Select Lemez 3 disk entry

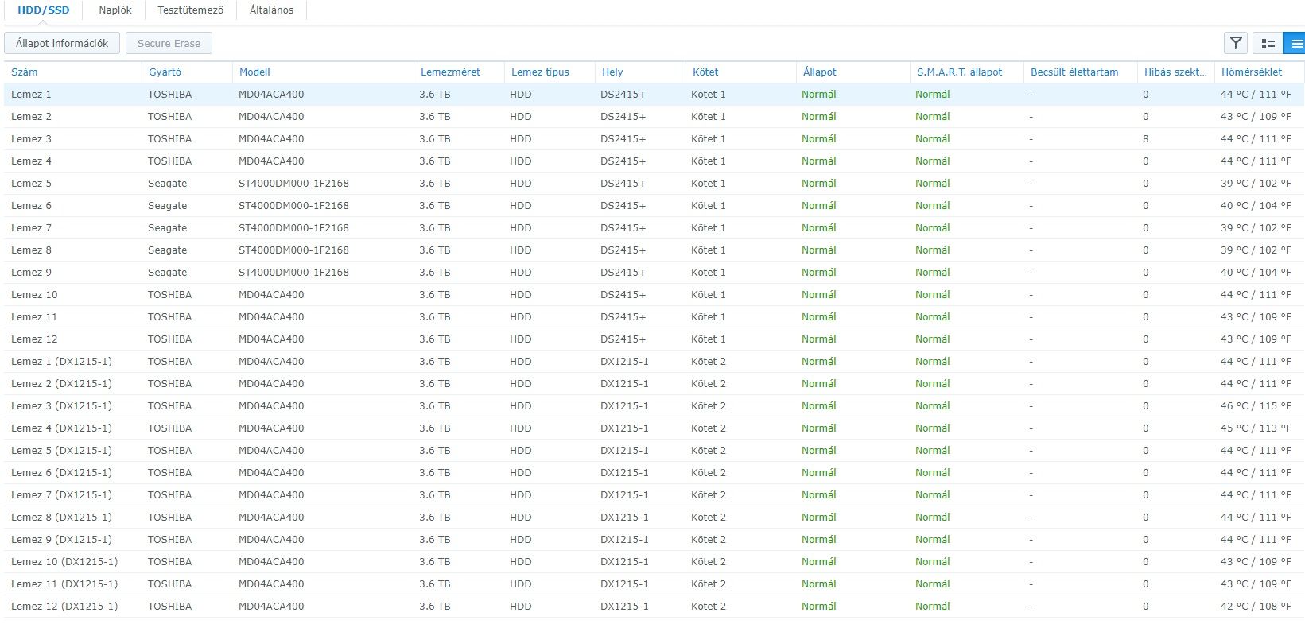654,138
